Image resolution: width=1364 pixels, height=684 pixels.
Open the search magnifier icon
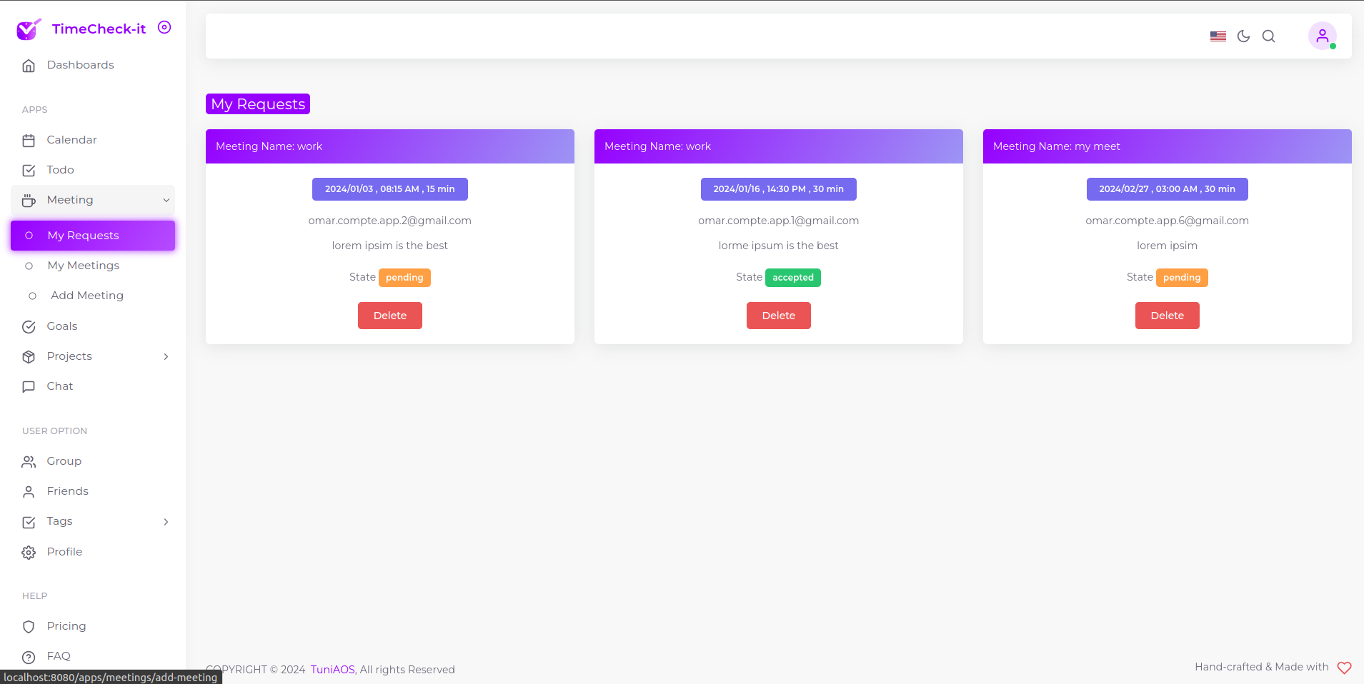click(x=1268, y=36)
